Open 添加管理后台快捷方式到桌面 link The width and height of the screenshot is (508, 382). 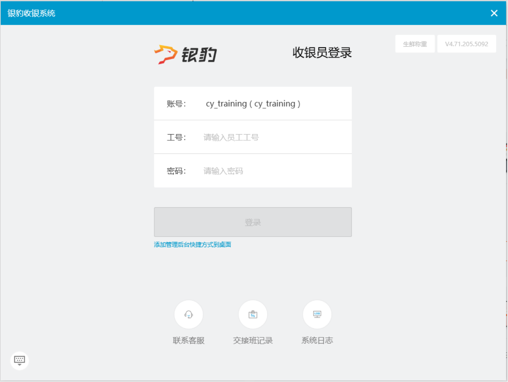pos(193,244)
